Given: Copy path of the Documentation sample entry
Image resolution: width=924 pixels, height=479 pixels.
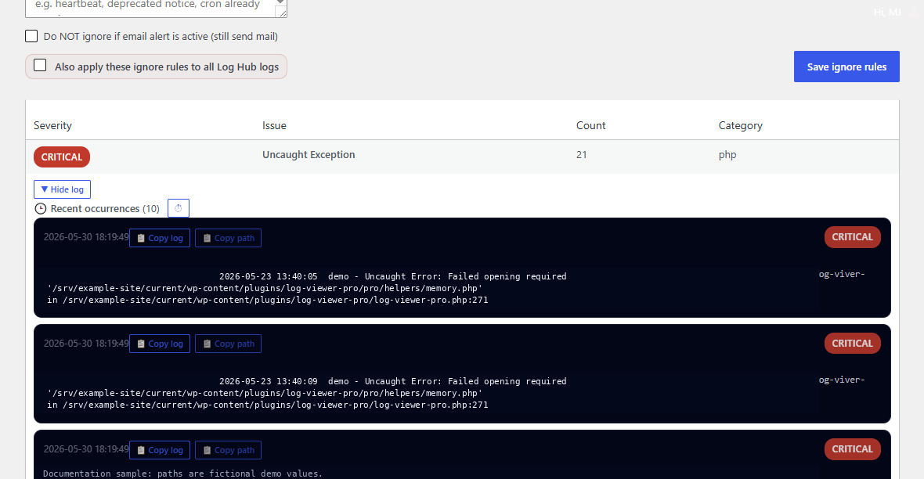Looking at the screenshot, I should (x=228, y=450).
